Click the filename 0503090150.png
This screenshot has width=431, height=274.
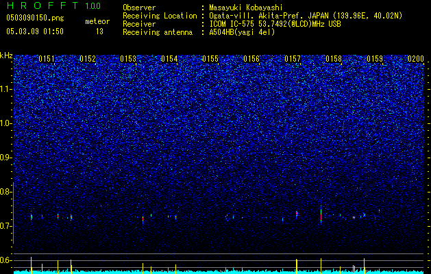click(35, 18)
